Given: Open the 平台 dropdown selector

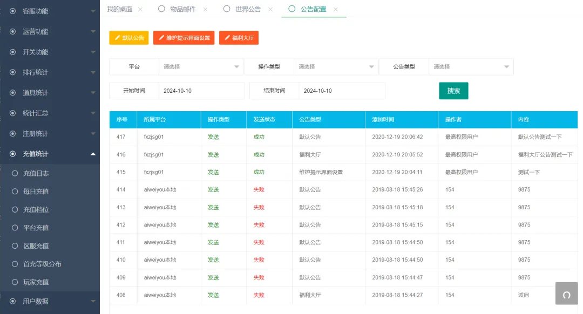Looking at the screenshot, I should 201,67.
